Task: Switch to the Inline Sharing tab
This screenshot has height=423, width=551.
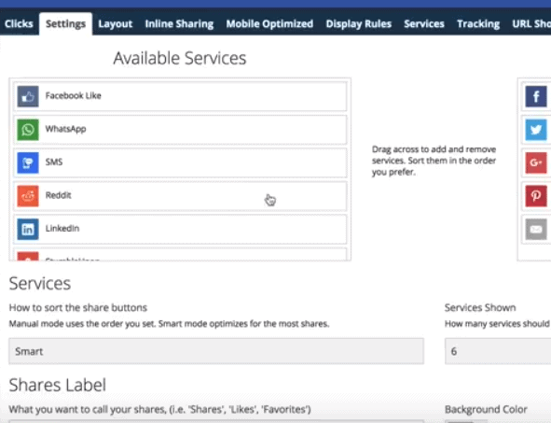Action: [179, 24]
